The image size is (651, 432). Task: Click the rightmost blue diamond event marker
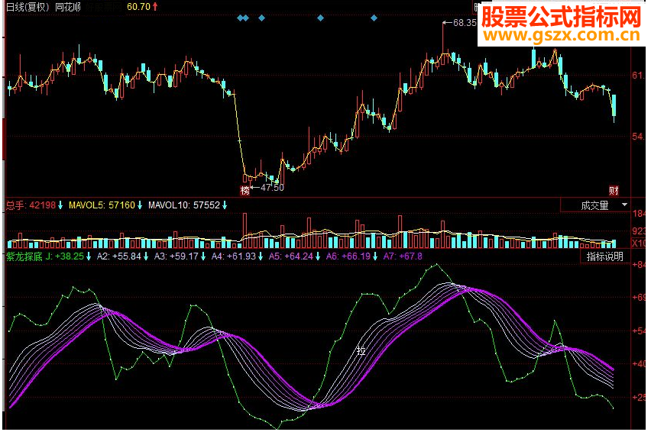point(374,18)
